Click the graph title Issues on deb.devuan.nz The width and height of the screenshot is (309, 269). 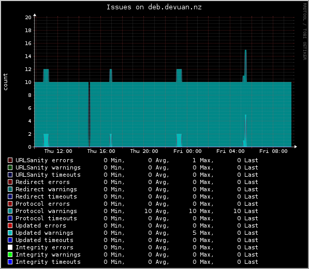[154, 7]
